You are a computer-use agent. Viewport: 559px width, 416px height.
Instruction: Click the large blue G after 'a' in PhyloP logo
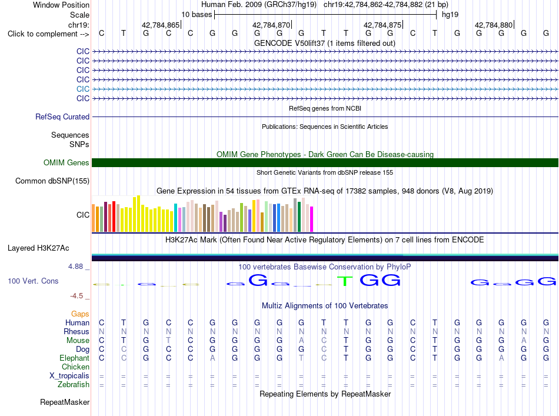click(258, 280)
